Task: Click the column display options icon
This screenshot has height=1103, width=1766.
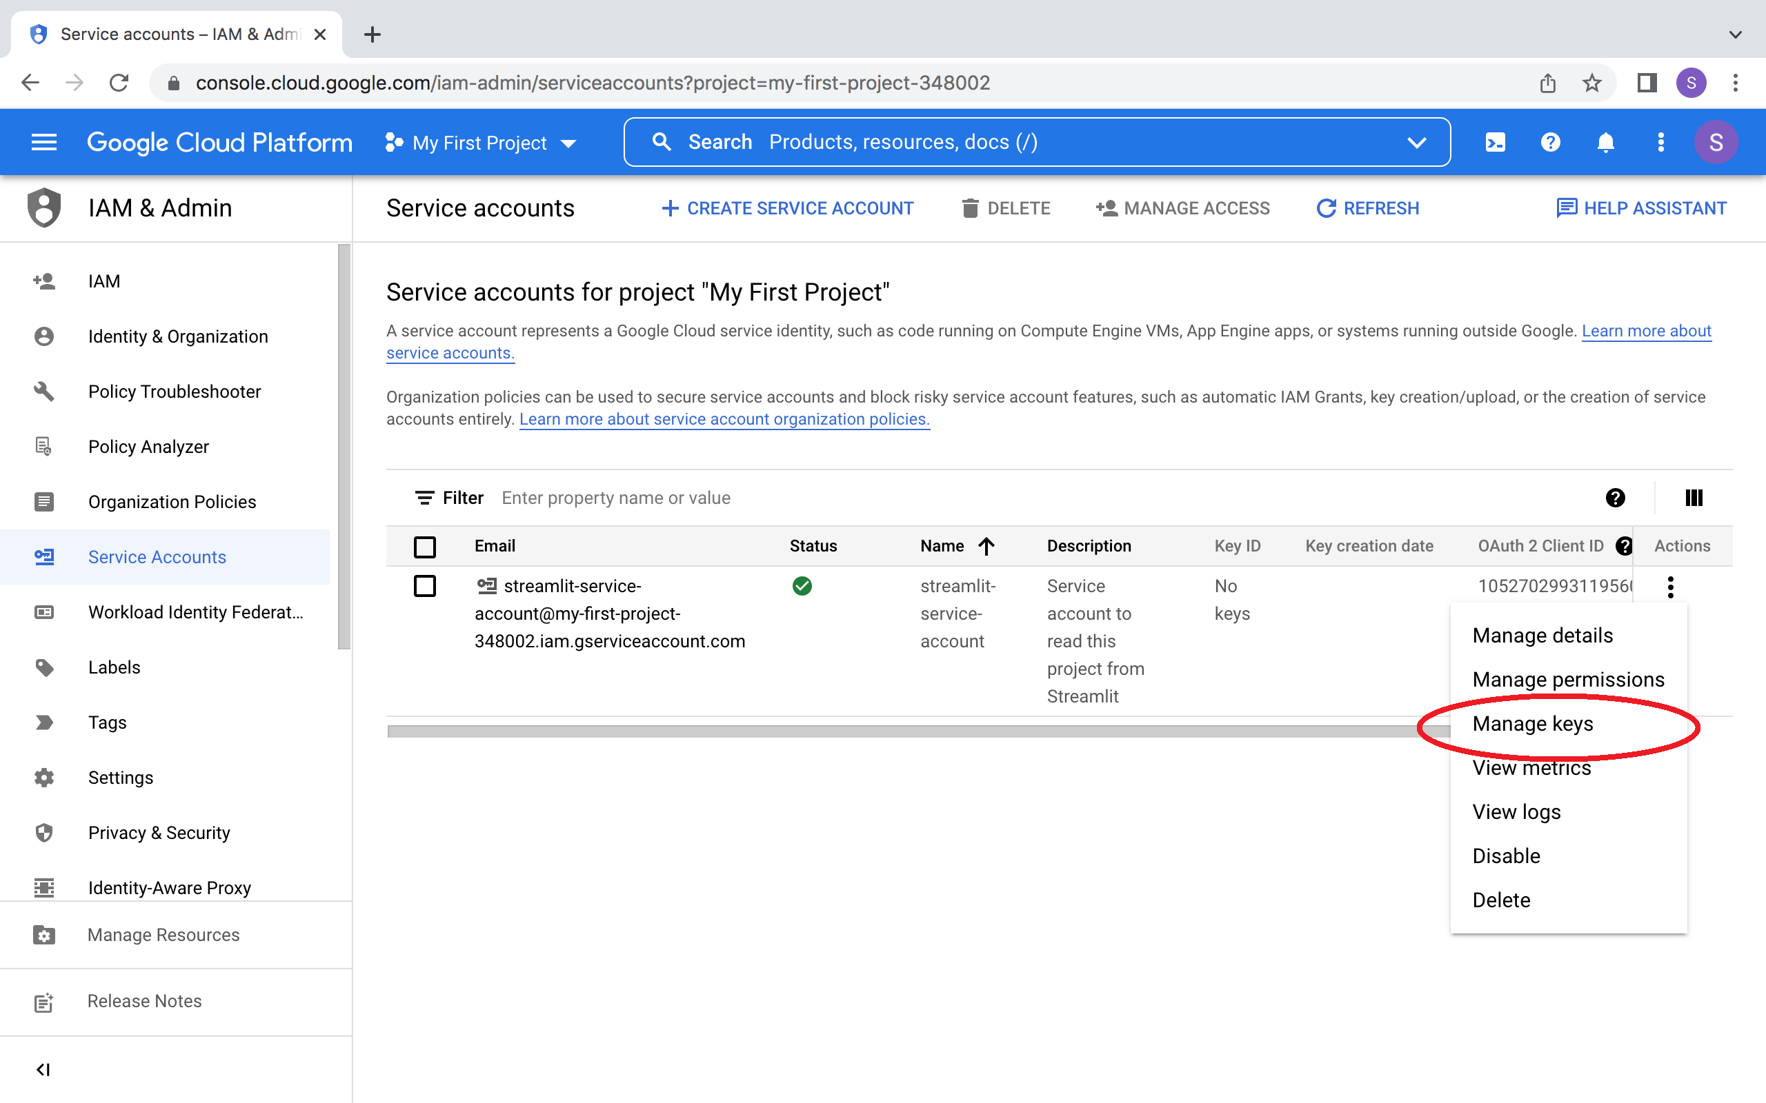Action: [x=1693, y=498]
